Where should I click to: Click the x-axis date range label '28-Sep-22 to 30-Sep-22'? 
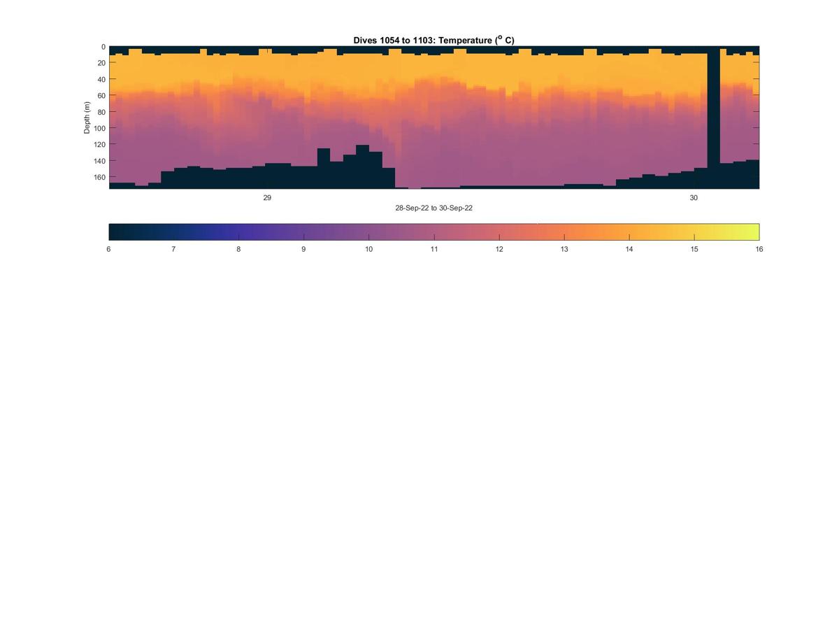point(433,208)
